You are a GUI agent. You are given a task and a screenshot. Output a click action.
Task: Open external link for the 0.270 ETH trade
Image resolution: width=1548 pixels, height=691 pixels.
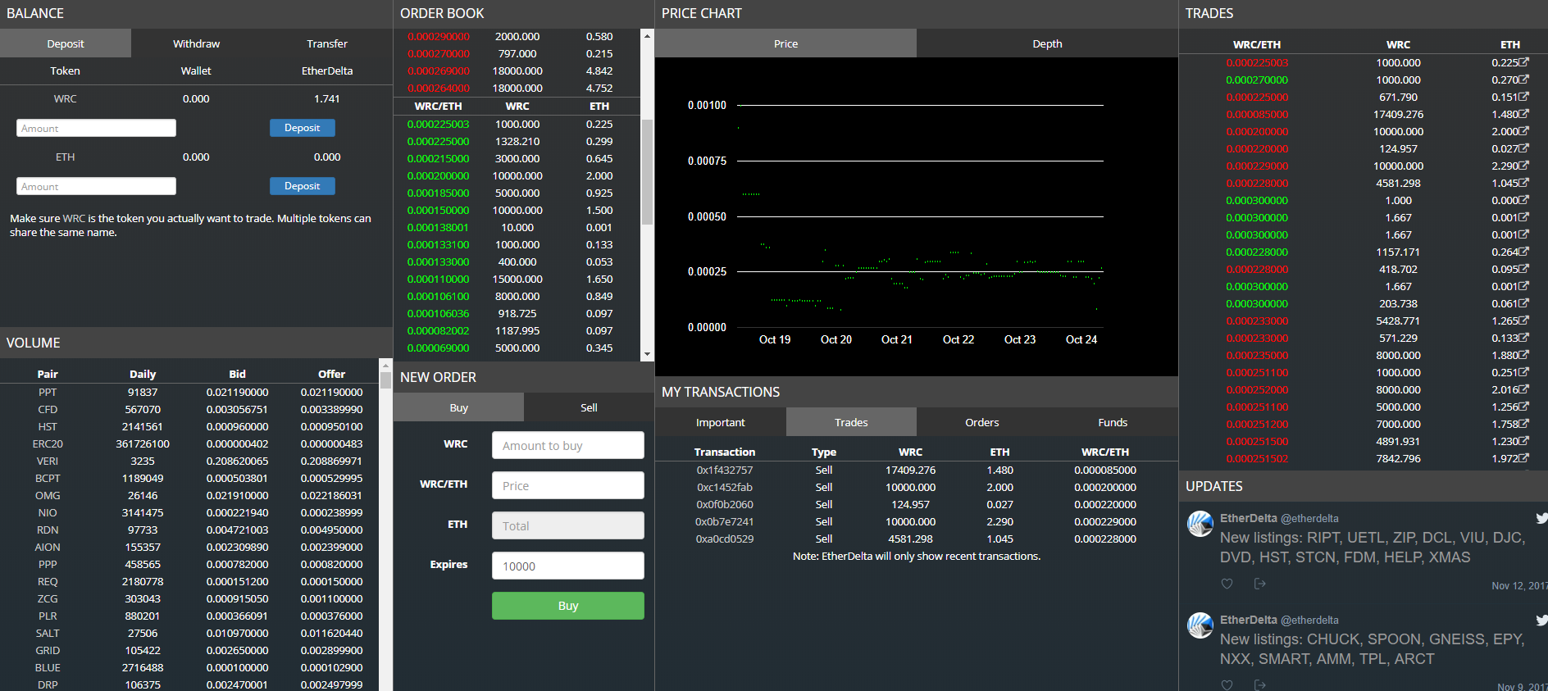(1523, 80)
